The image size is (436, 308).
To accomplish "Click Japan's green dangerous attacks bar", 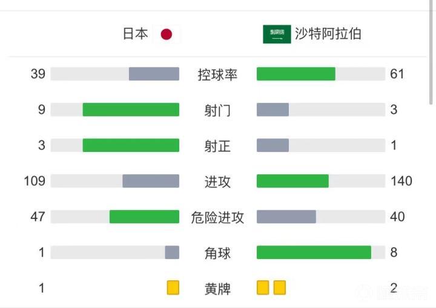I will (x=144, y=217).
